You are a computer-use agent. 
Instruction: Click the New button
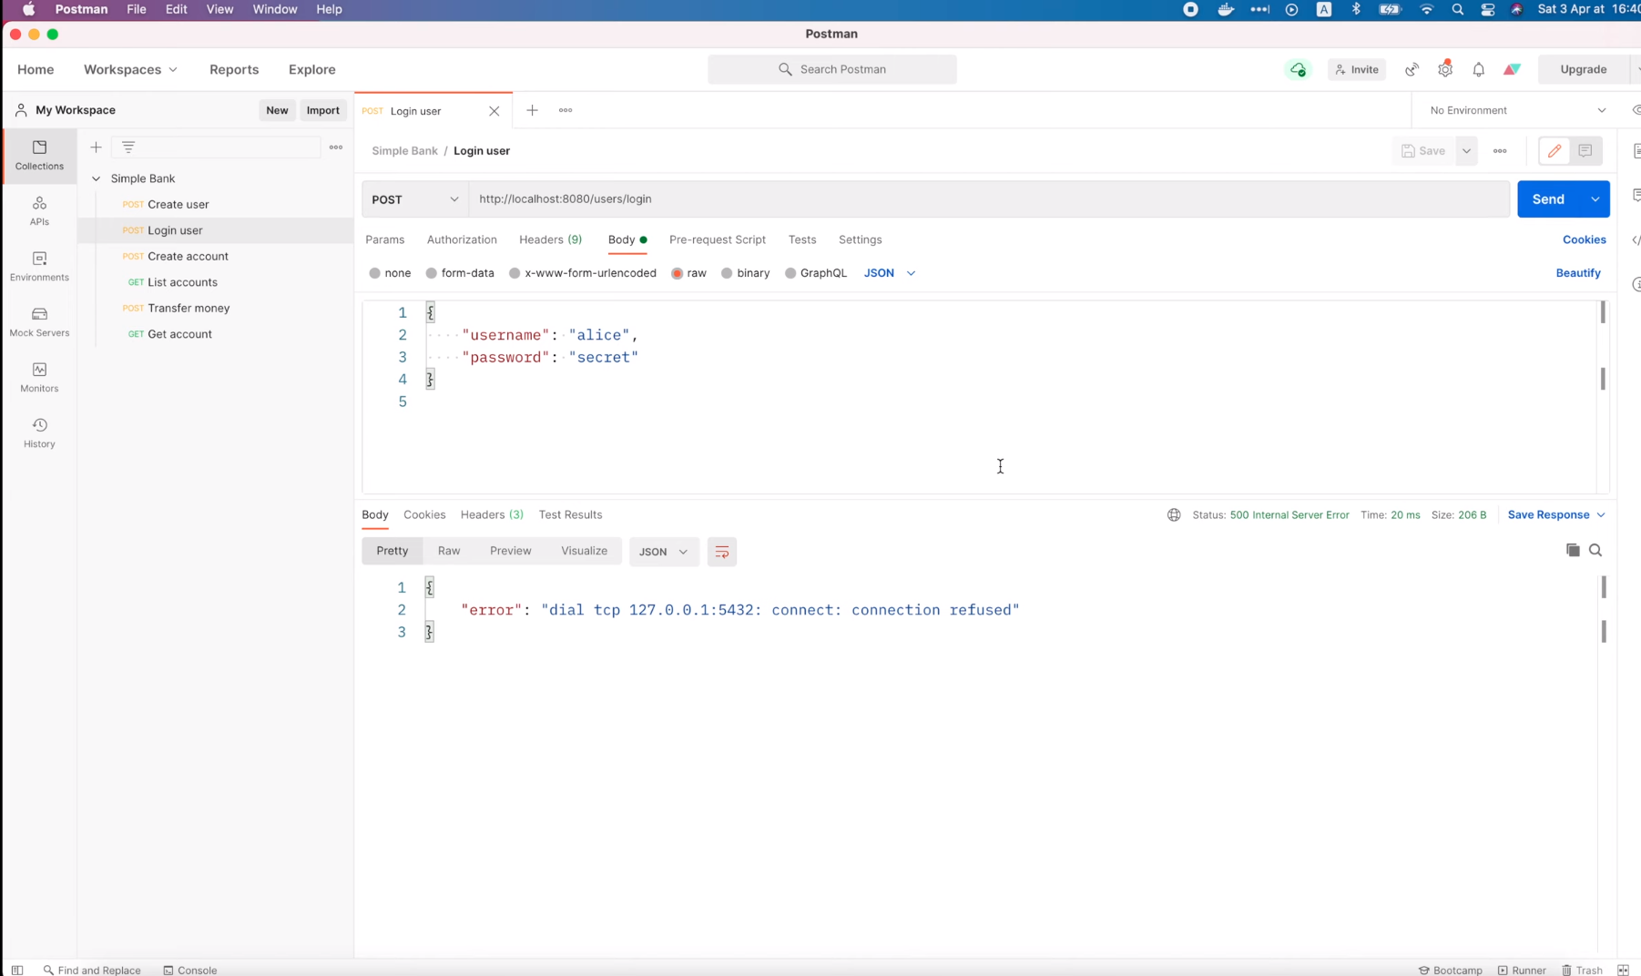277,110
